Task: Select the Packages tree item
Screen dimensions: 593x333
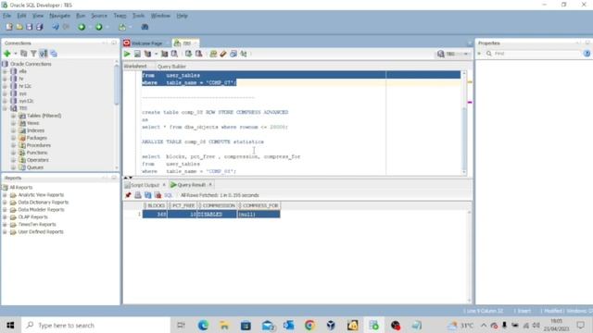Action: 37,138
